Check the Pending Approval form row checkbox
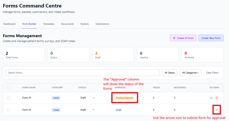The width and height of the screenshot is (229, 121). (9, 98)
